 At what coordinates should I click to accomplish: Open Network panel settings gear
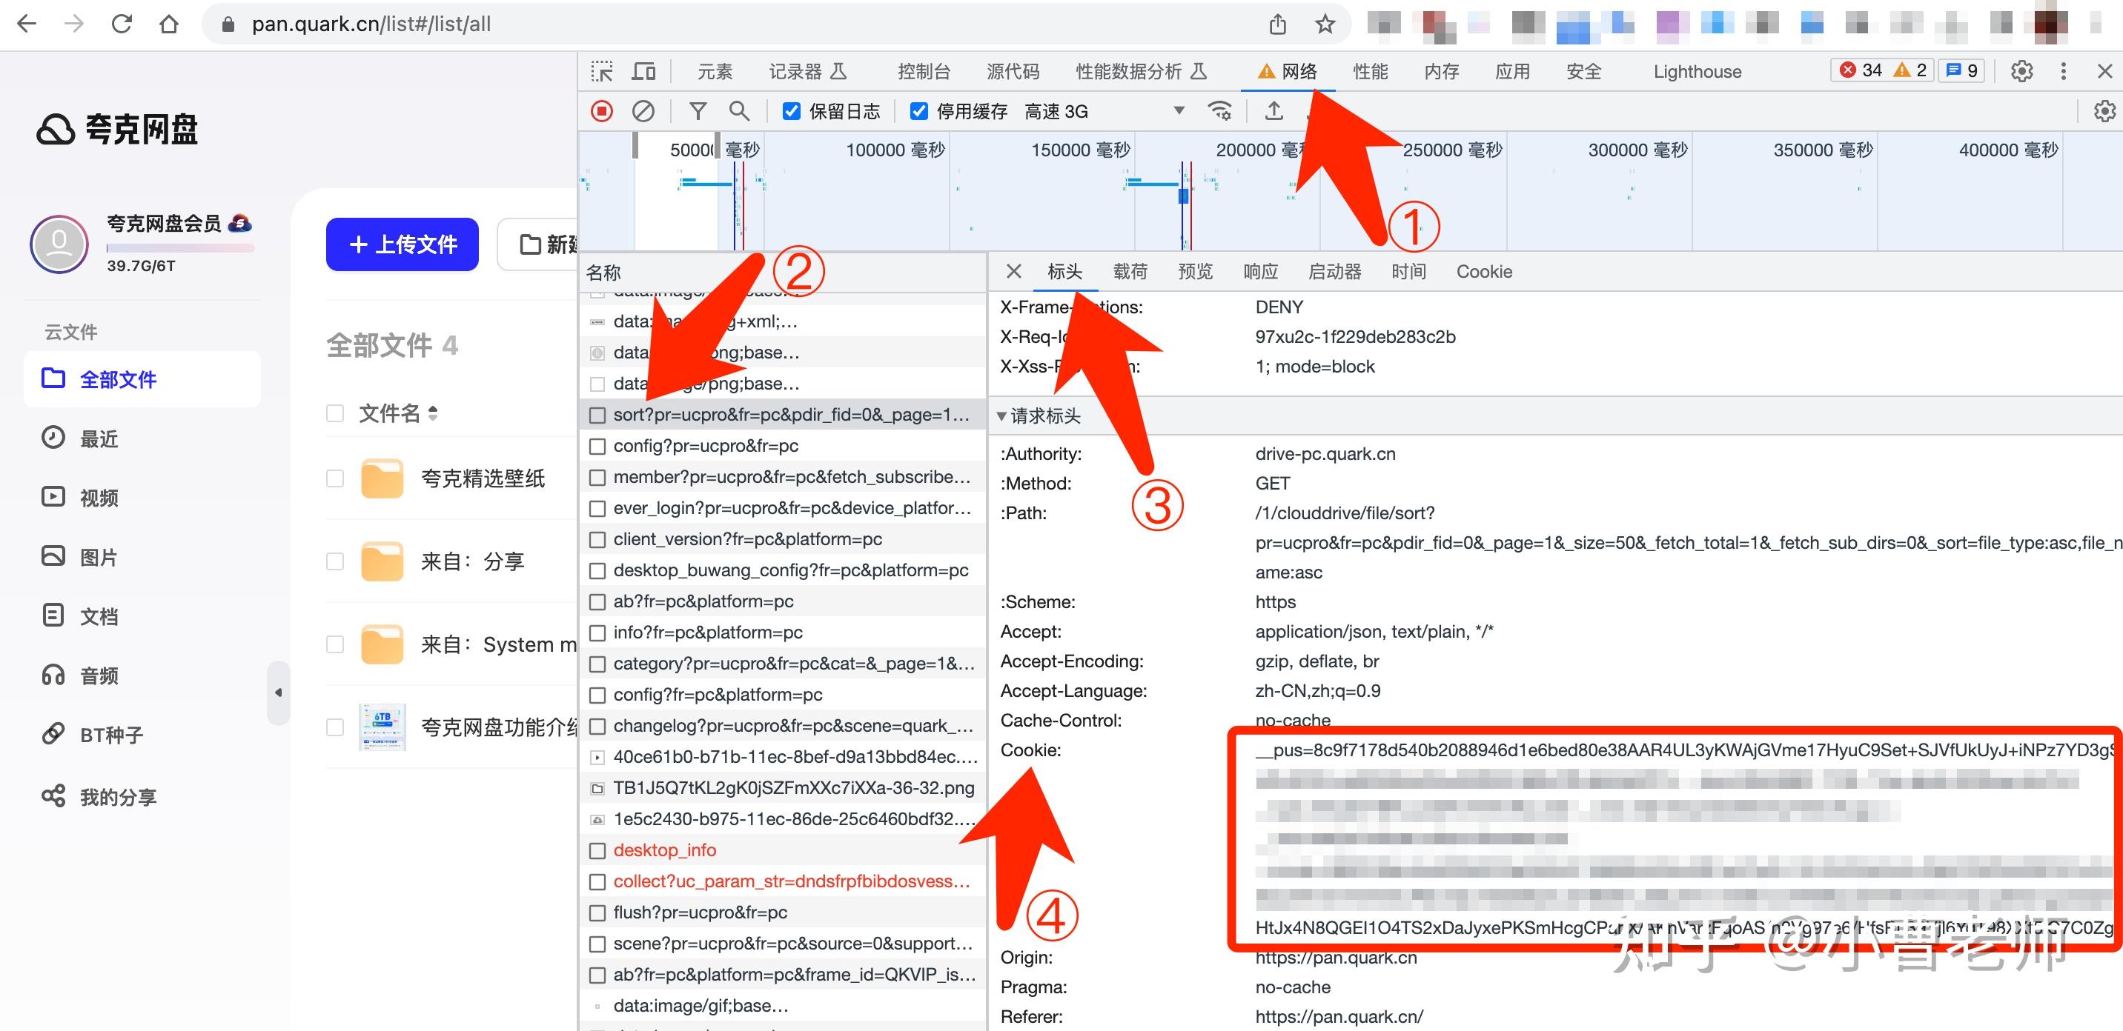coord(2104,110)
